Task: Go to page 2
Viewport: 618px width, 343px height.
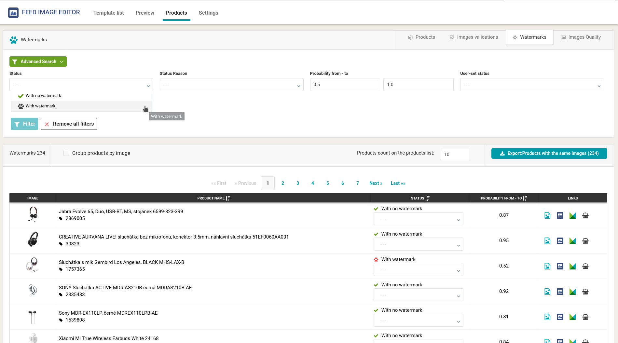Action: coord(283,183)
